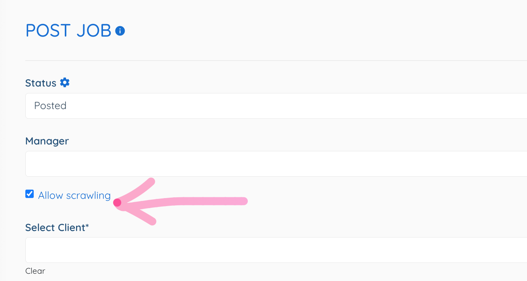Focus the empty Manager input box
This screenshot has height=281, width=527.
[x=276, y=164]
